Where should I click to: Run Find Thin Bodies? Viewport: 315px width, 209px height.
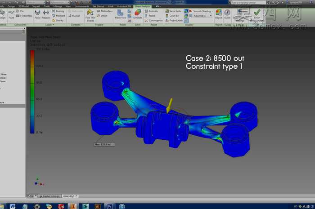pos(90,15)
